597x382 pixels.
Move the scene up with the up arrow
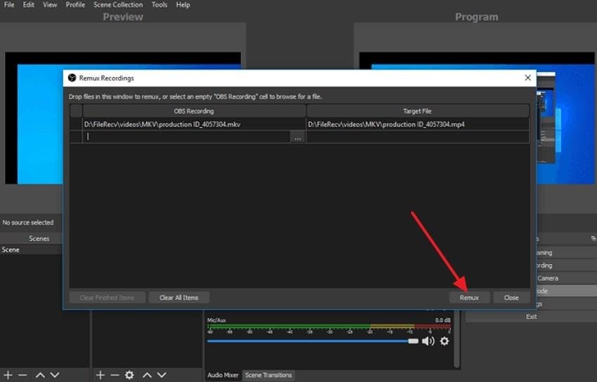(x=40, y=375)
